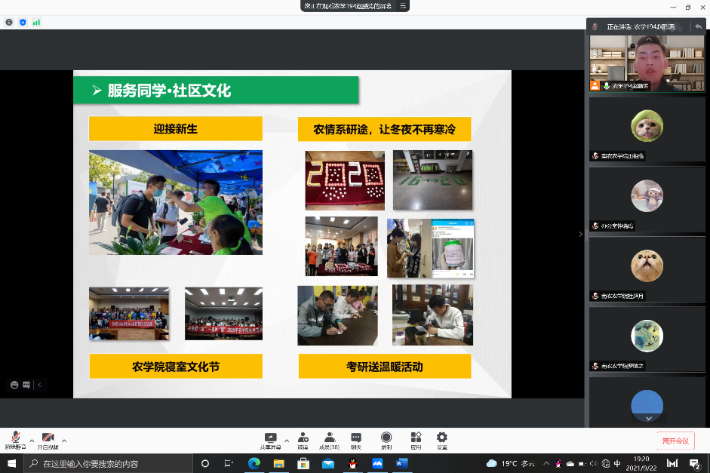Viewport: 710px width, 473px height.
Task: Start recording the meeting
Action: click(386, 439)
